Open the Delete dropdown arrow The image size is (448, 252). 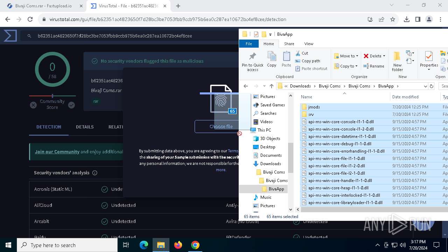click(x=384, y=56)
